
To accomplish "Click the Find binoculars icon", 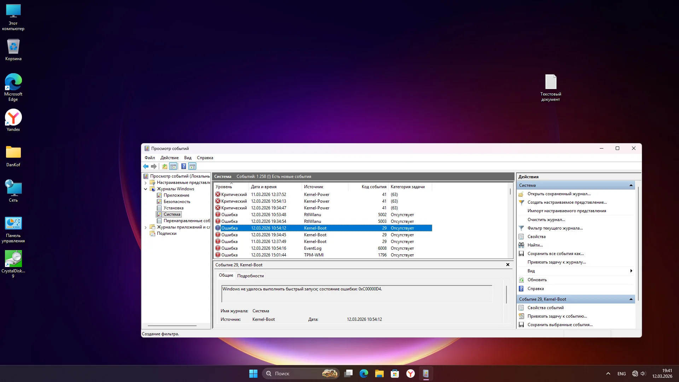I will pyautogui.click(x=521, y=245).
